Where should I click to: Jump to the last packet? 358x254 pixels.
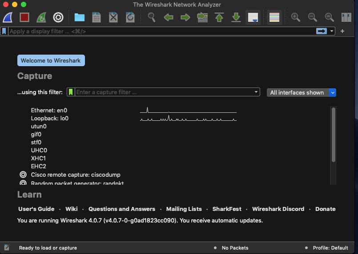pyautogui.click(x=236, y=17)
